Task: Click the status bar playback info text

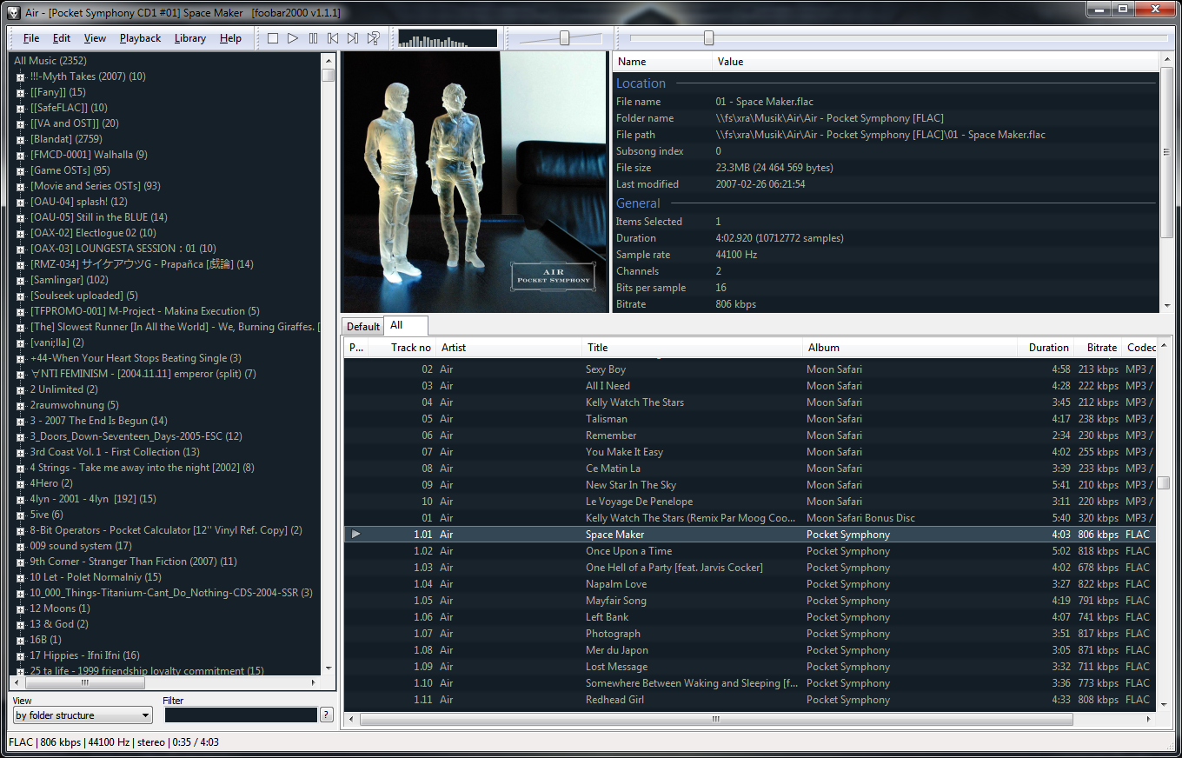Action: pos(113,742)
